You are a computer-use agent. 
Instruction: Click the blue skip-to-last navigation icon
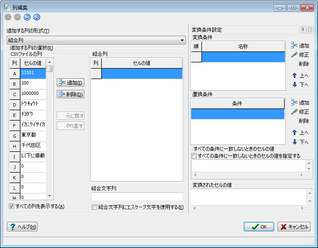[x=37, y=17]
